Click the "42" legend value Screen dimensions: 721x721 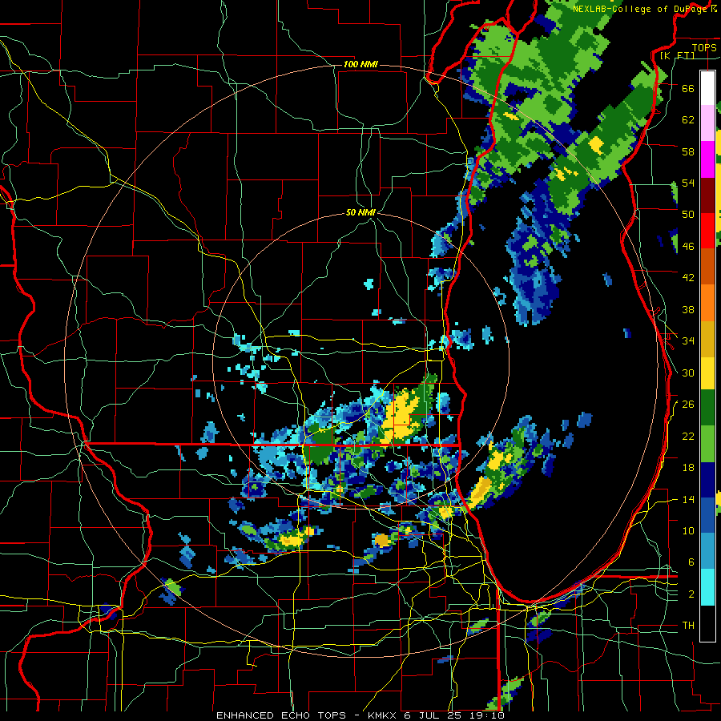pos(688,277)
